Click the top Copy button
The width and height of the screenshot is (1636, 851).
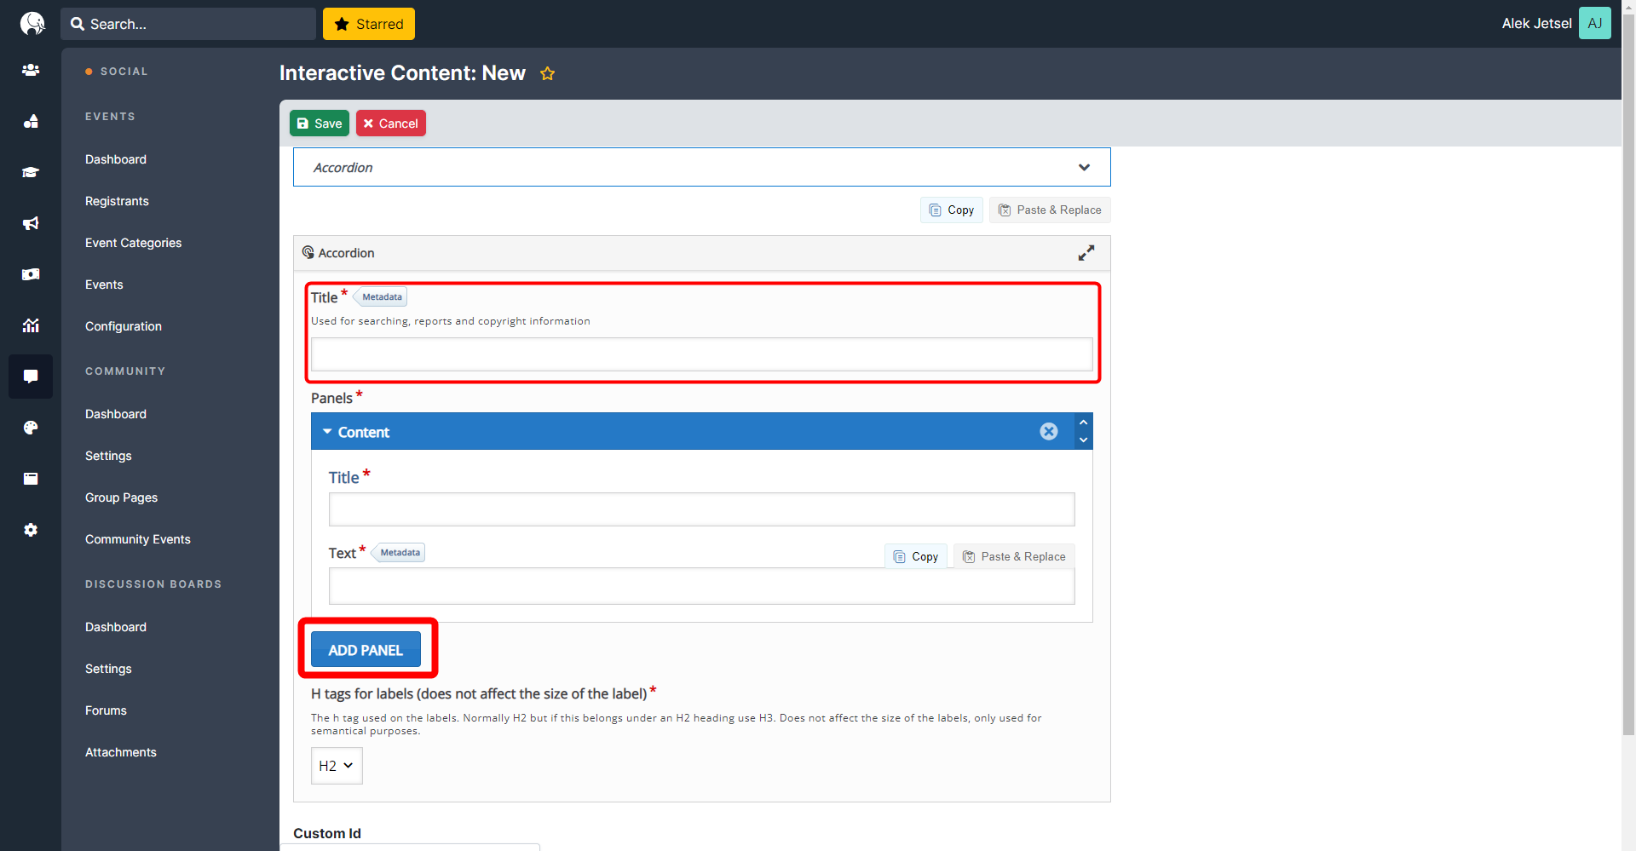coord(952,210)
